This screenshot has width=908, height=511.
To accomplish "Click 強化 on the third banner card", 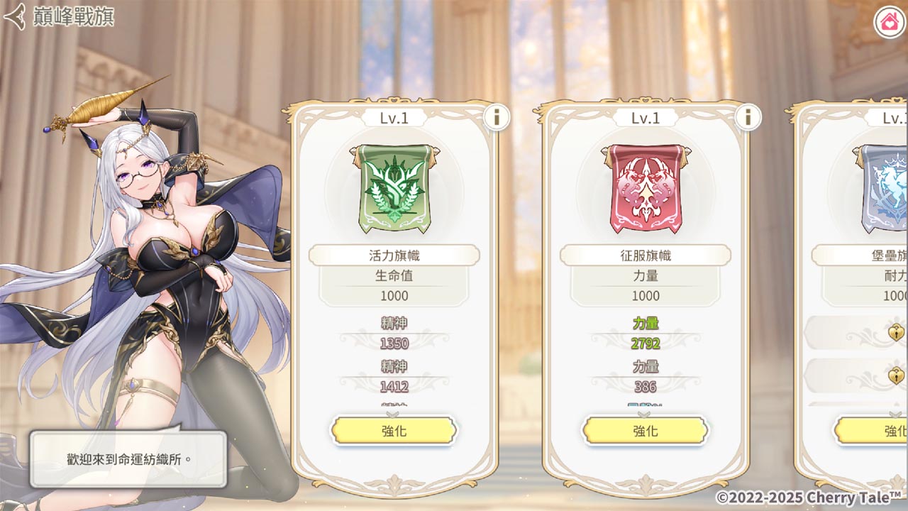I will coord(872,431).
